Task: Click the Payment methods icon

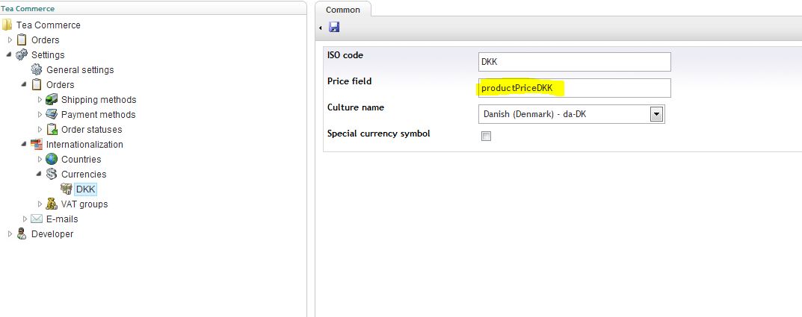Action: [x=52, y=114]
